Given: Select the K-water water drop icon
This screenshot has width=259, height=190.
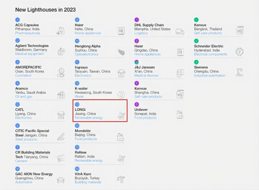Looking at the screenshot, I should pyautogui.click(x=121, y=95).
